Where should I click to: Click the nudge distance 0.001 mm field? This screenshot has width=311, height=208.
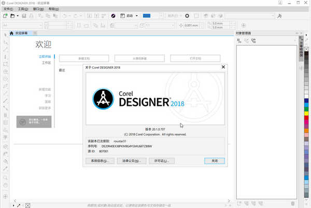(x=191, y=25)
